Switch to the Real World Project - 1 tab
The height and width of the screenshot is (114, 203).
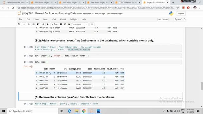pos(43,3)
